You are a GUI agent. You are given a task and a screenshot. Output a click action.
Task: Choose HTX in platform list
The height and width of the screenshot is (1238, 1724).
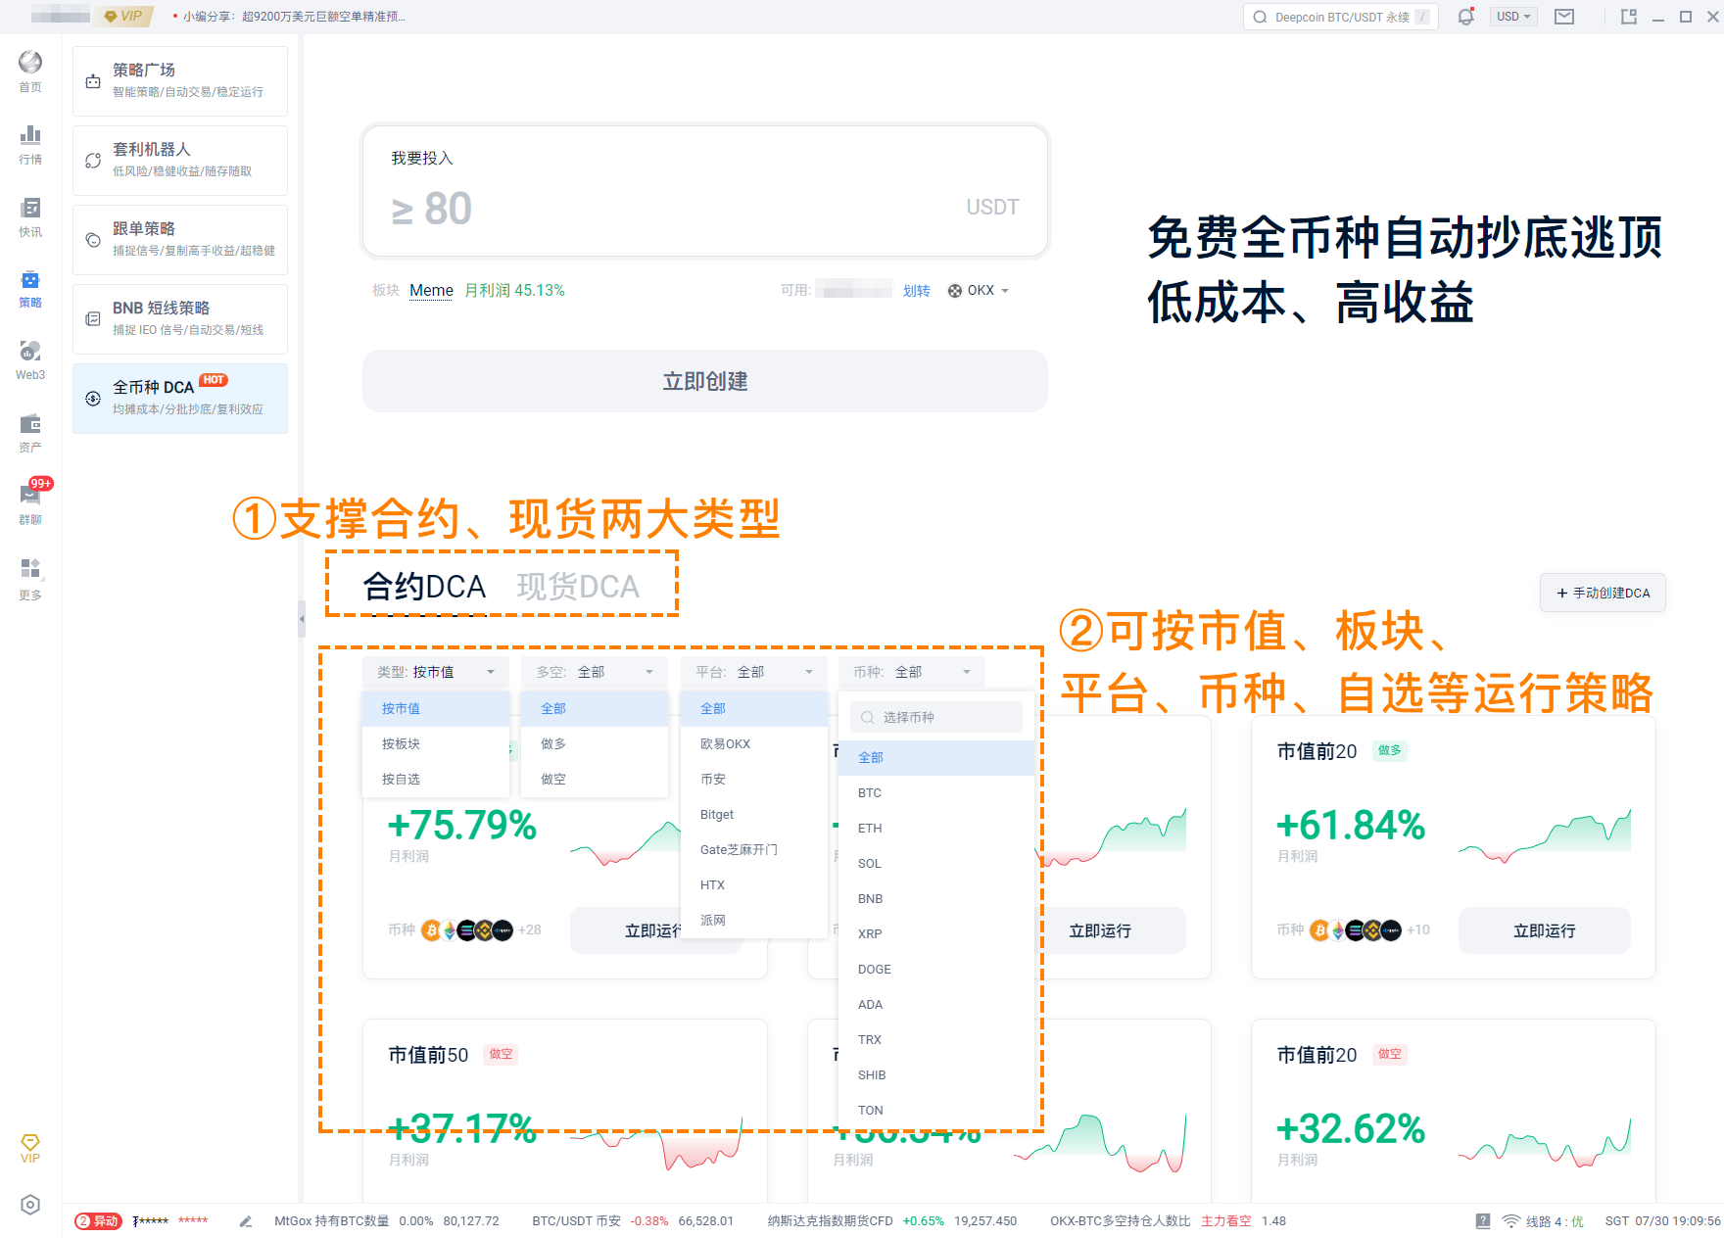754,885
